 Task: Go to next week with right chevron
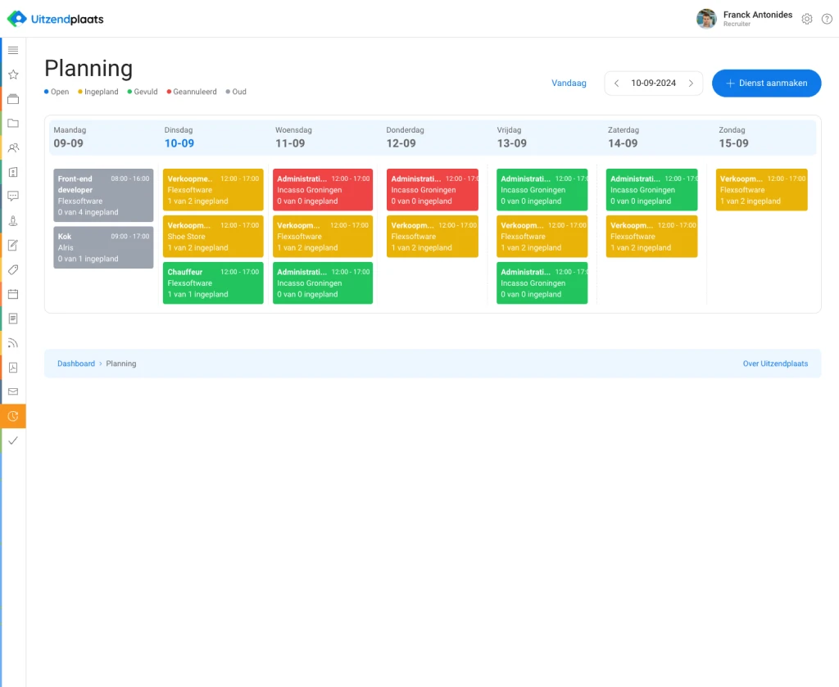click(x=691, y=84)
